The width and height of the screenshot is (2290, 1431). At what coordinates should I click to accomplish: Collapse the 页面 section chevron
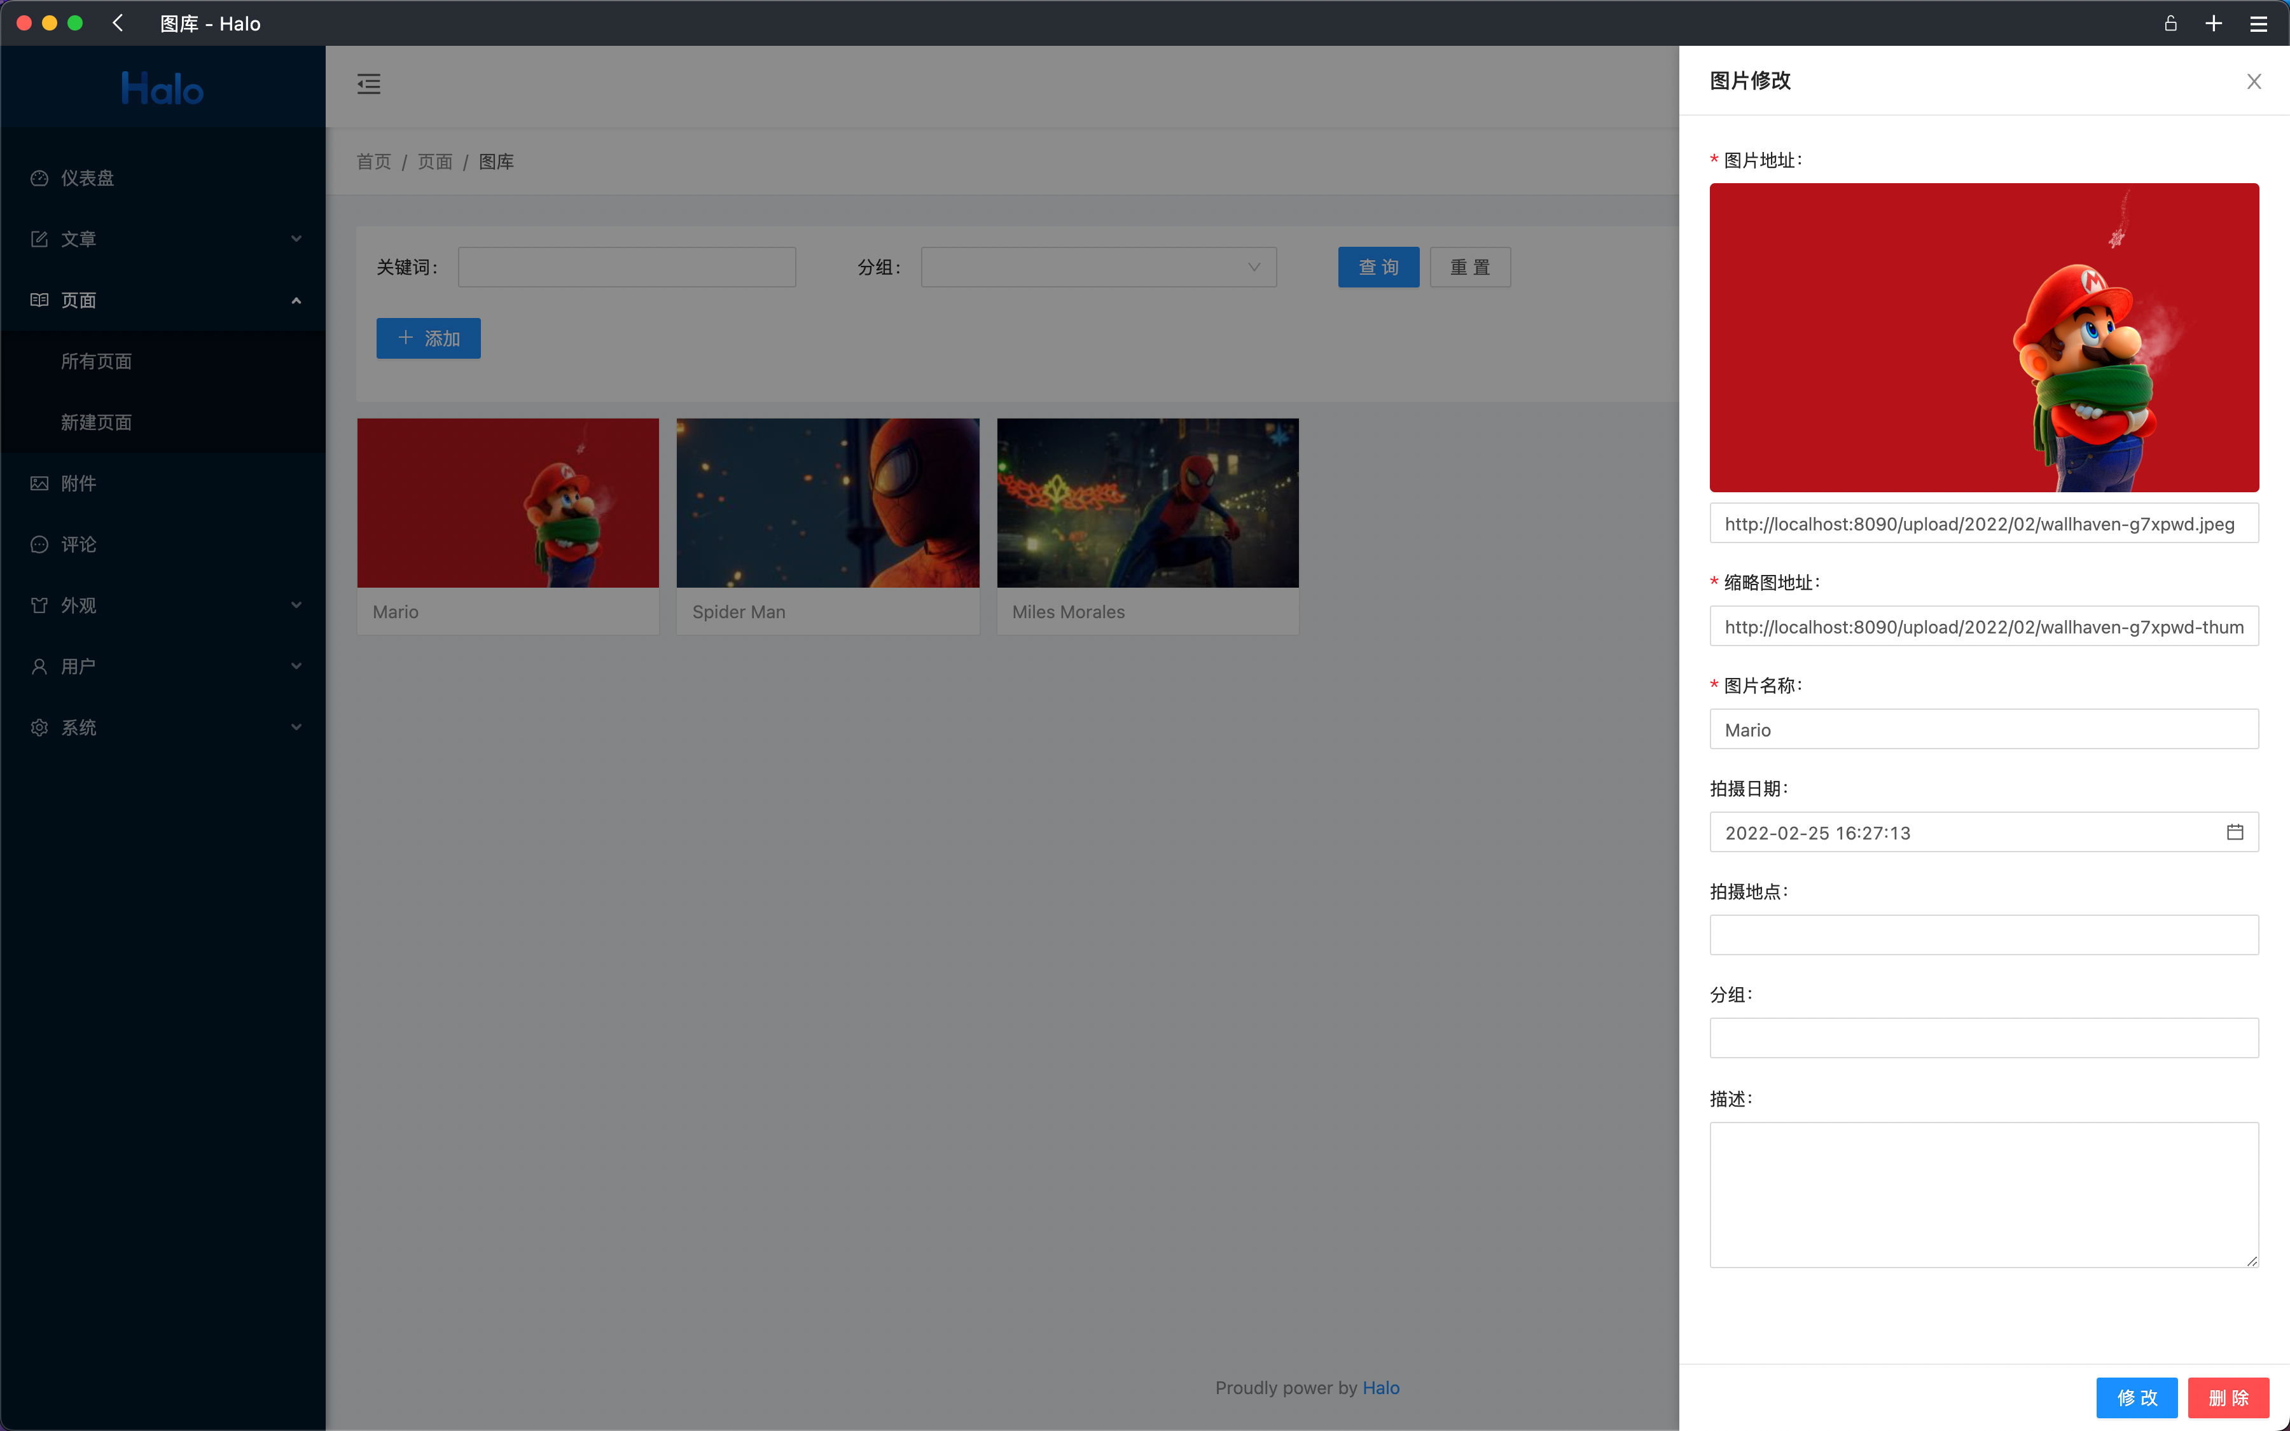tap(296, 299)
